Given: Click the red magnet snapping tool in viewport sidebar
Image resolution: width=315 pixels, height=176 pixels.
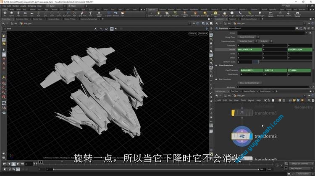Looking at the screenshot, I should click(x=4, y=97).
